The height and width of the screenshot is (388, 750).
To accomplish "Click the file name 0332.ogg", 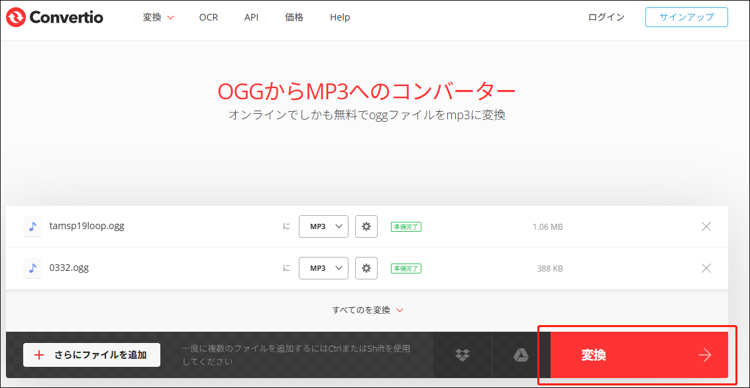I will coord(69,268).
